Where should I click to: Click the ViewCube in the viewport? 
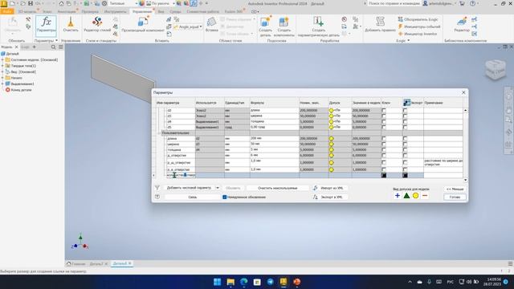495,70
